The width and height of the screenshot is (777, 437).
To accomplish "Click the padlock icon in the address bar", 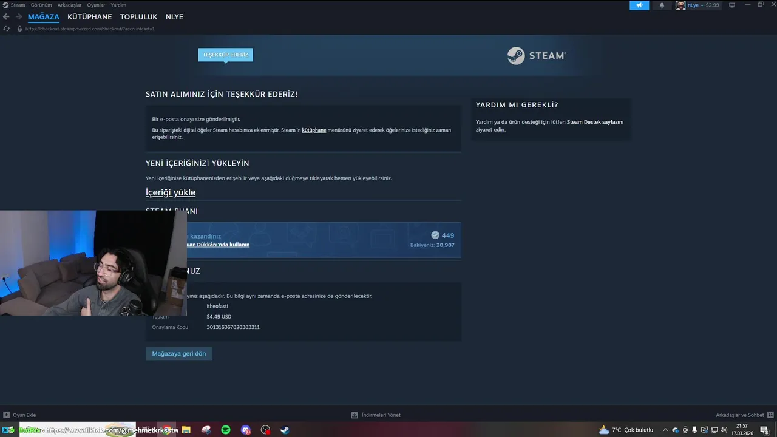I will tap(19, 29).
